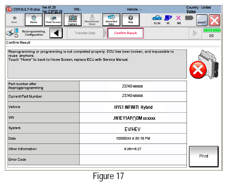Click the part number after reprogramming value
The width and height of the screenshot is (227, 186).
pyautogui.click(x=133, y=86)
